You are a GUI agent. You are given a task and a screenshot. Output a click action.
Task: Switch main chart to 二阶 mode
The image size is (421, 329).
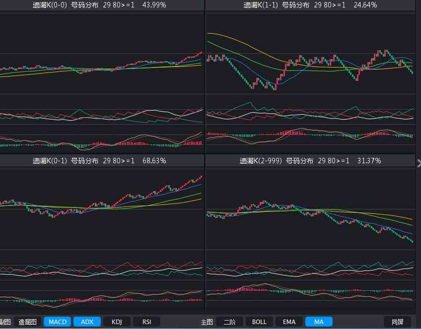tap(229, 322)
